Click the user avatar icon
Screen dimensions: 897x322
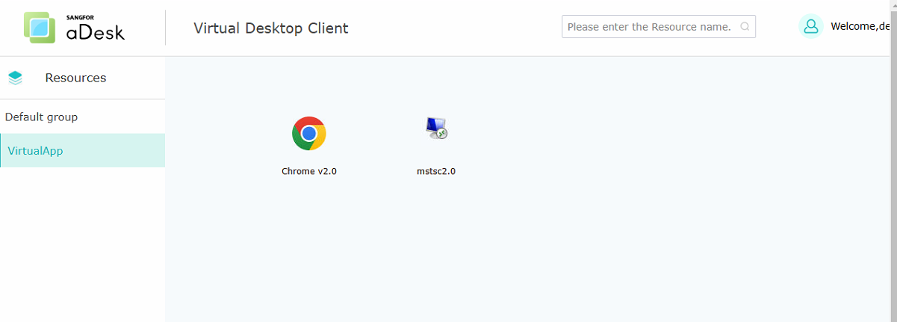point(811,26)
